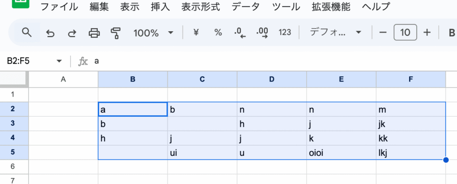Click the redo arrow icon

click(71, 33)
